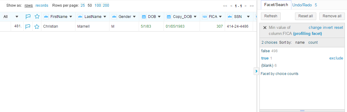Click the 414-24-4486 SSN cell
The width and height of the screenshot is (347, 112).
pyautogui.click(x=239, y=26)
